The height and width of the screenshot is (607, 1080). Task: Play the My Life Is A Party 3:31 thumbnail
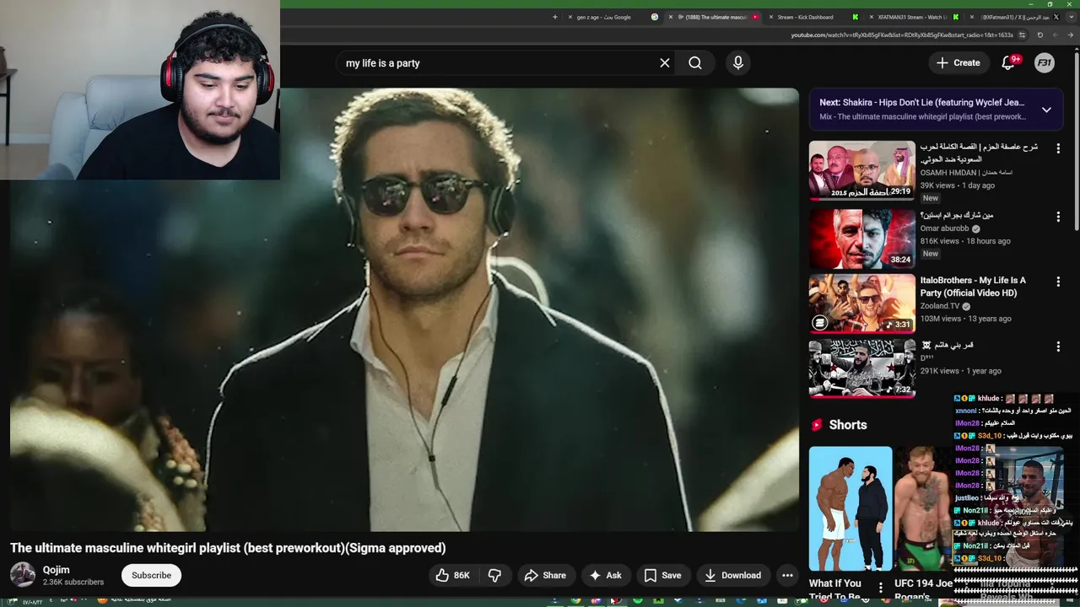point(861,302)
